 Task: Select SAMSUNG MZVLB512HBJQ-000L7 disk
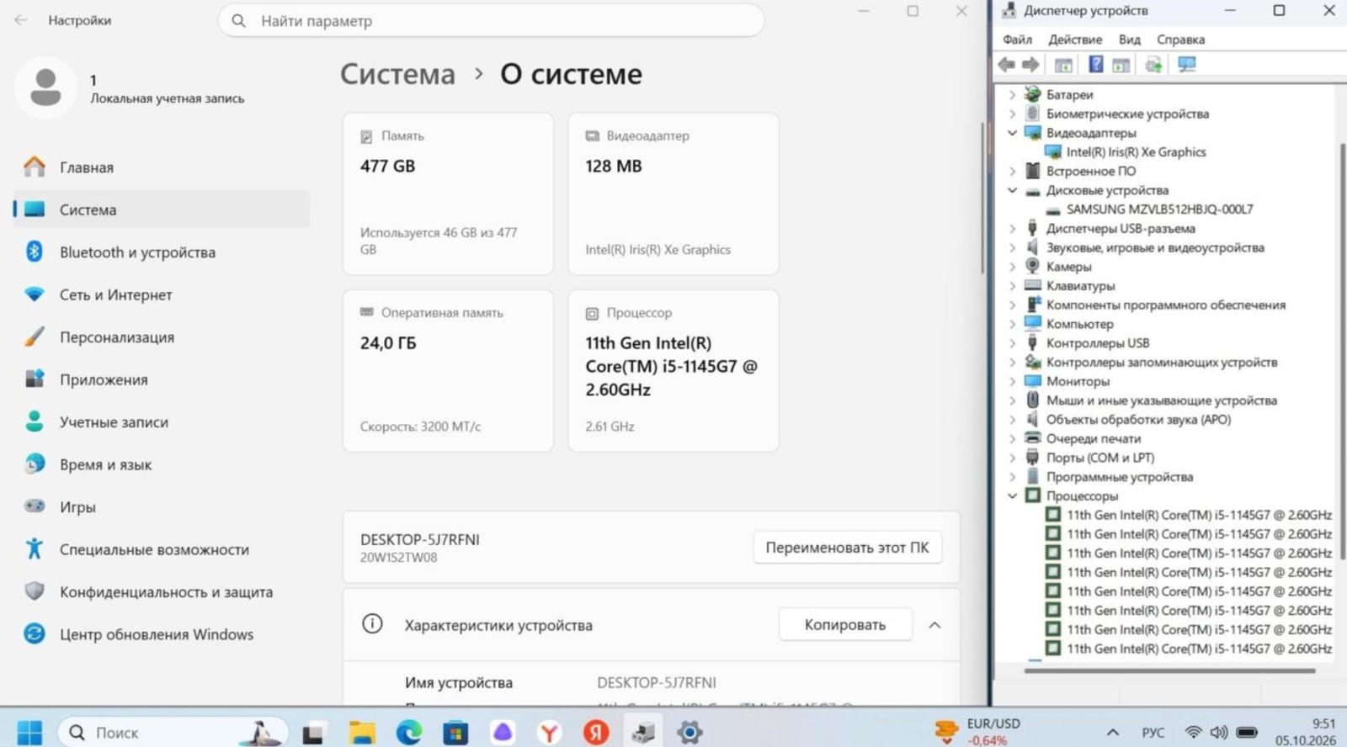(1159, 209)
